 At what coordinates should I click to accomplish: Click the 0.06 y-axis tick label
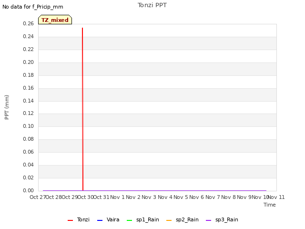click(x=28, y=152)
